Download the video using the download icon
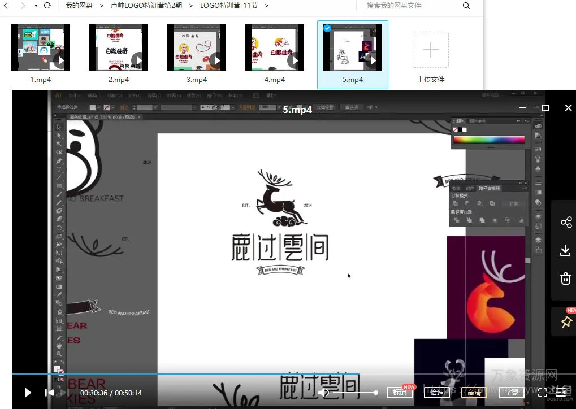576x409 pixels. 565,250
